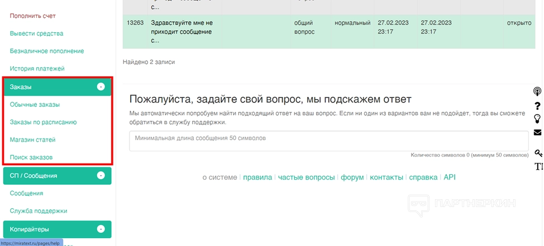Collapse the Заказы section circle button
The height and width of the screenshot is (246, 544).
[x=101, y=87]
